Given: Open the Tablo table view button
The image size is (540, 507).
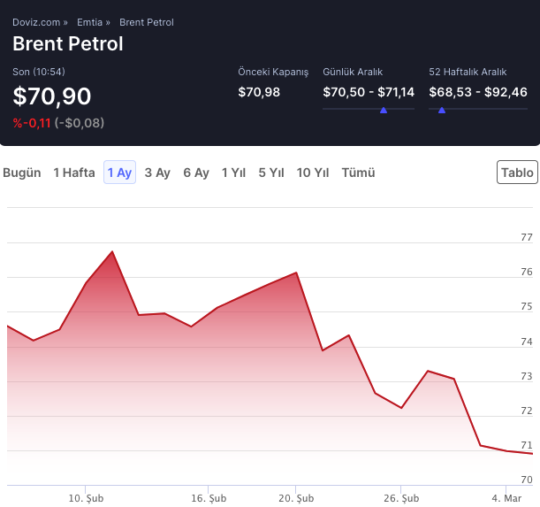Looking at the screenshot, I should click(517, 173).
